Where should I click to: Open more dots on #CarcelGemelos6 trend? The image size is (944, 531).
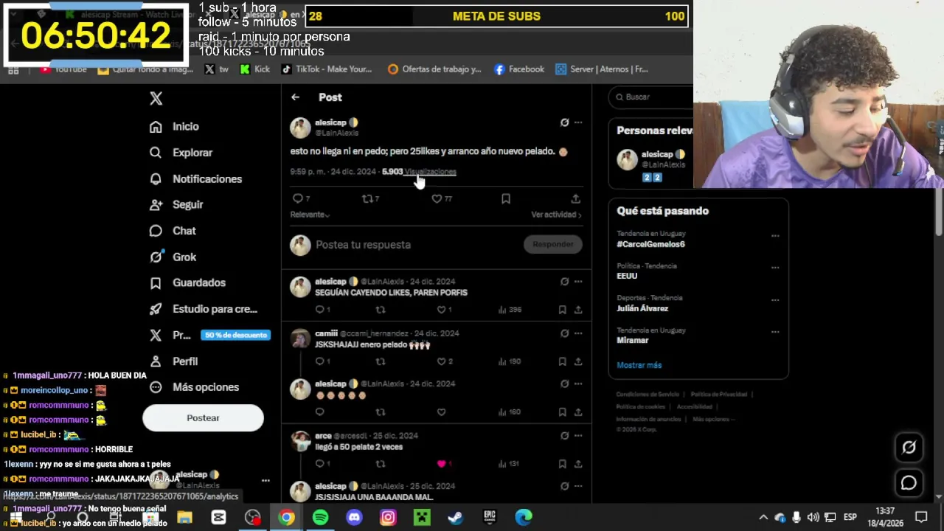pyautogui.click(x=775, y=236)
